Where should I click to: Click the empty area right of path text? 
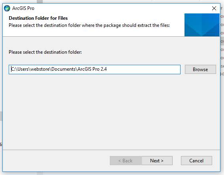pyautogui.click(x=143, y=70)
